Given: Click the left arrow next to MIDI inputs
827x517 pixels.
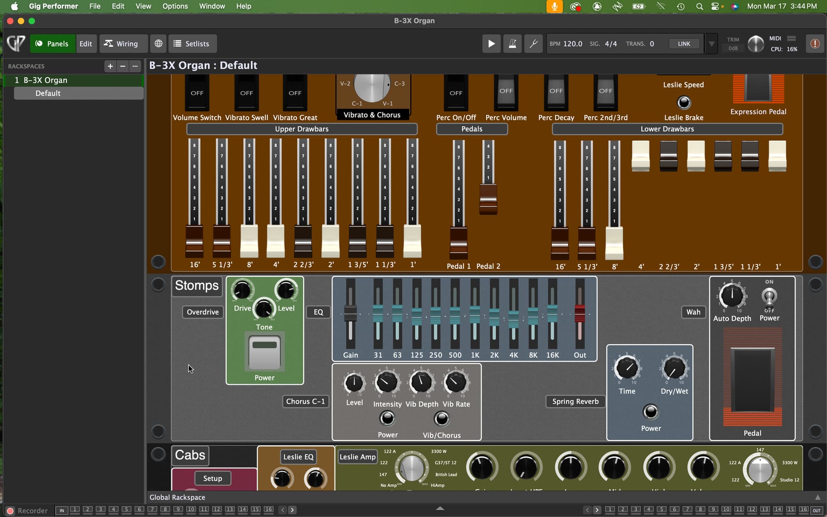Looking at the screenshot, I should (283, 510).
